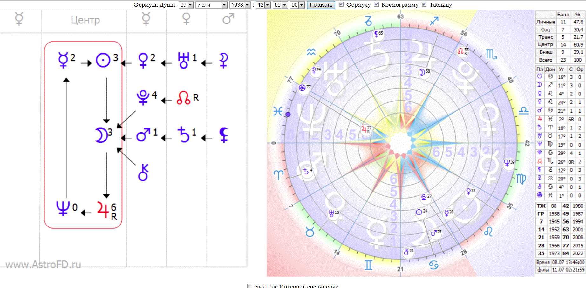Open the minutes dropdown, the first 00 field
The height and width of the screenshot is (288, 586).
pos(281,5)
